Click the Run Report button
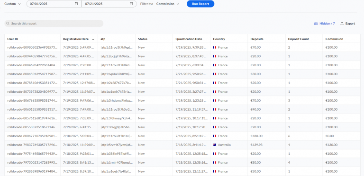The width and height of the screenshot is (364, 176). pyautogui.click(x=200, y=4)
